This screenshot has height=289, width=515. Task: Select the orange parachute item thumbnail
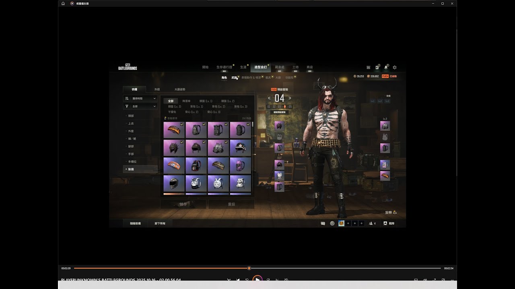174,130
